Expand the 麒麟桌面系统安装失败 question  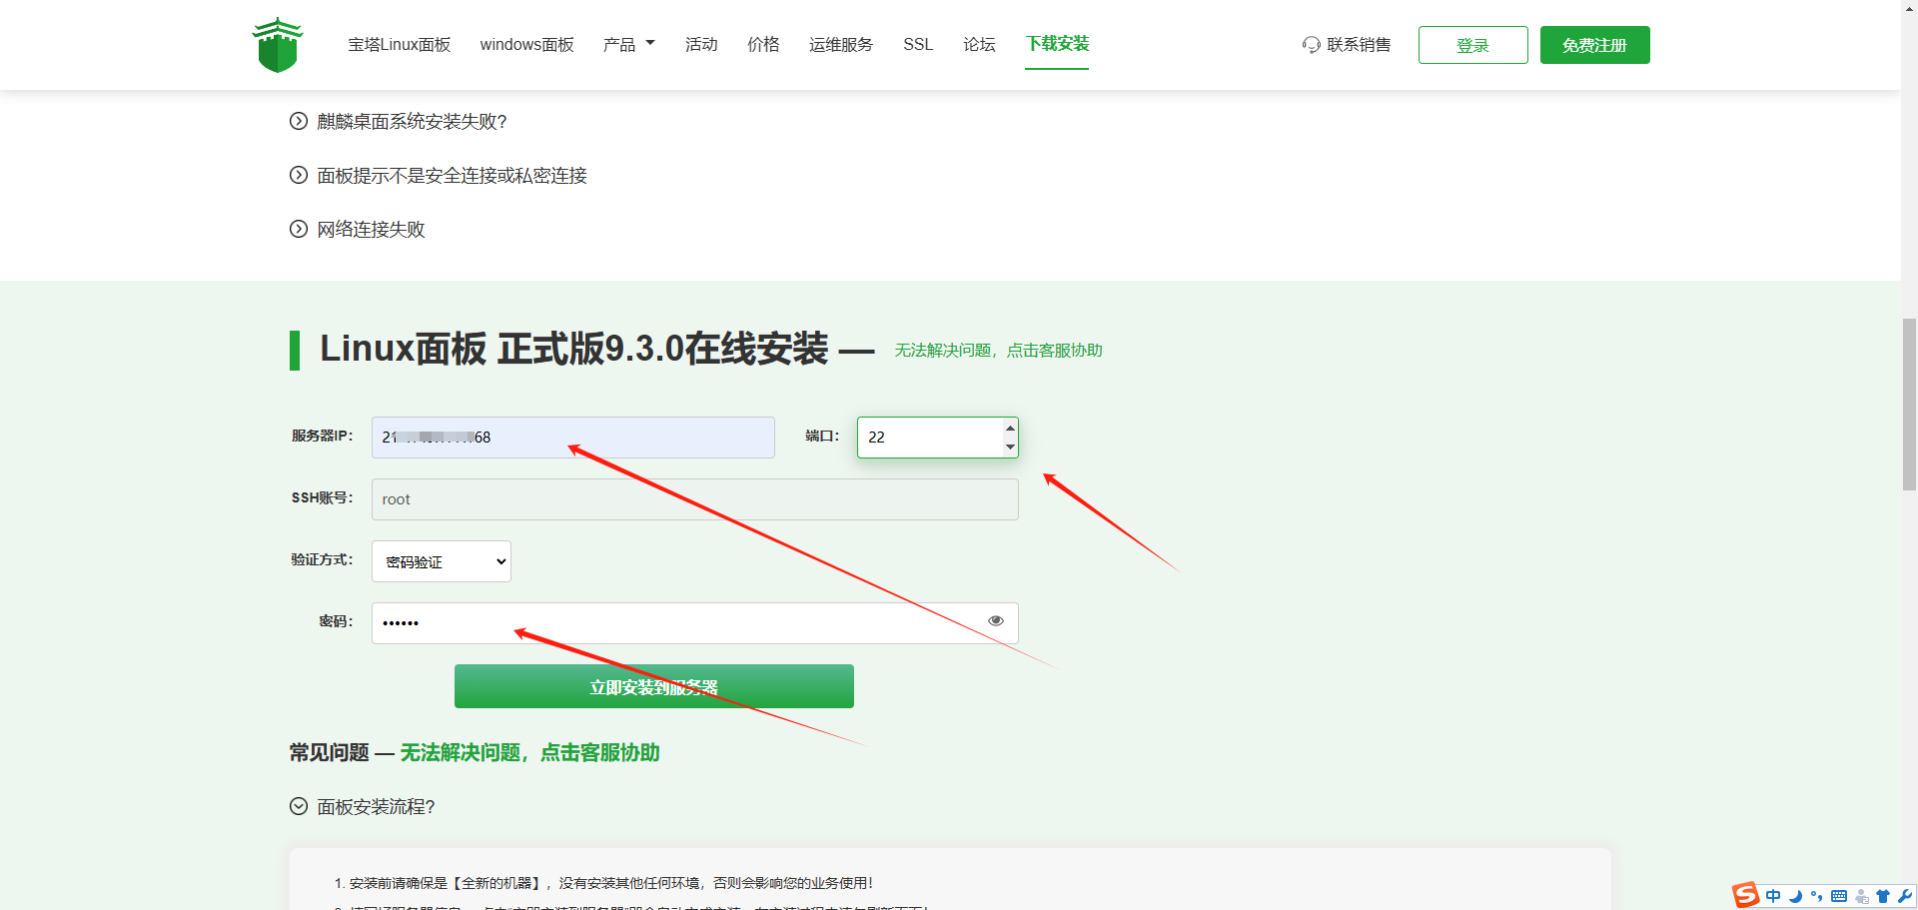(x=398, y=121)
